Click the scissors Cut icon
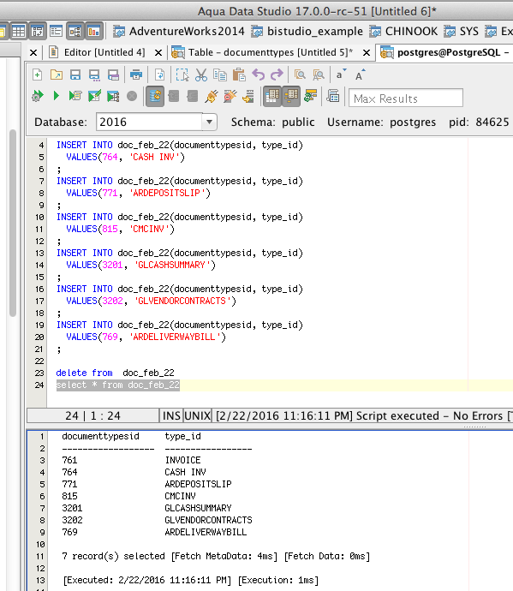 point(201,75)
